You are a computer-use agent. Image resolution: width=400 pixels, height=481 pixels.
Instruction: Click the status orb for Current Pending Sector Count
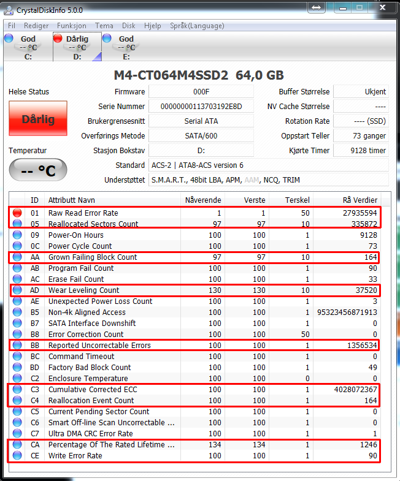17,411
